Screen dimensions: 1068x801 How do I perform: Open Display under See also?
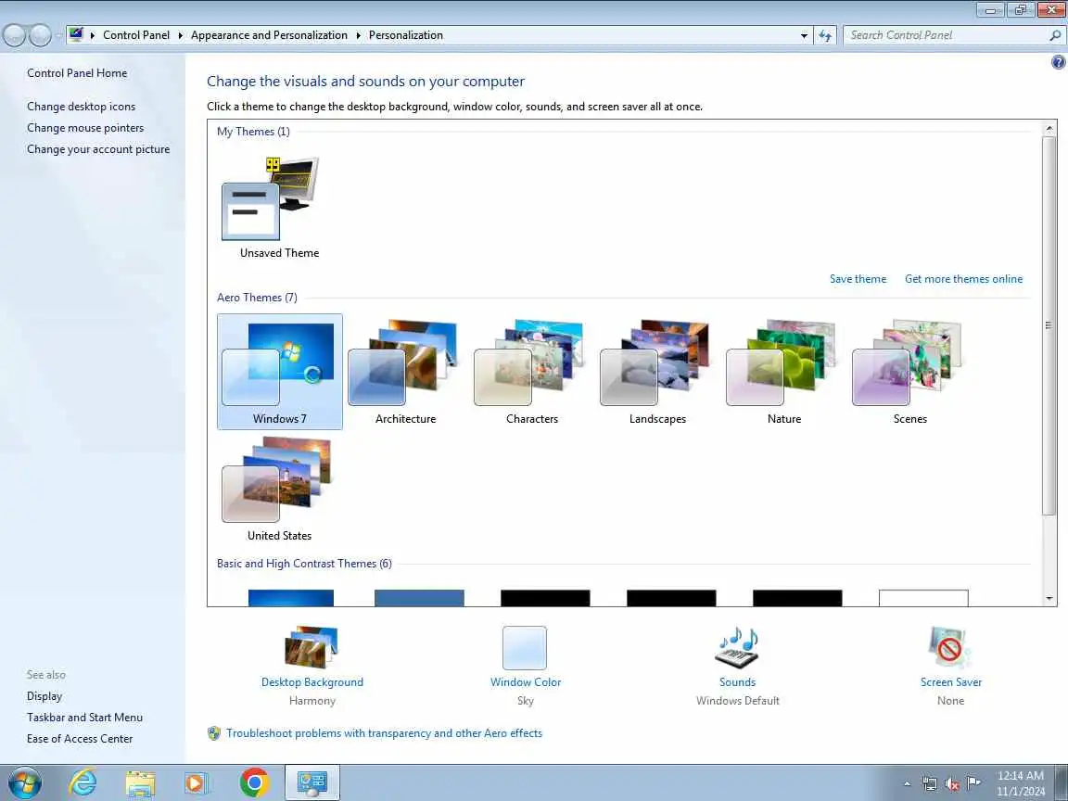[x=44, y=695]
